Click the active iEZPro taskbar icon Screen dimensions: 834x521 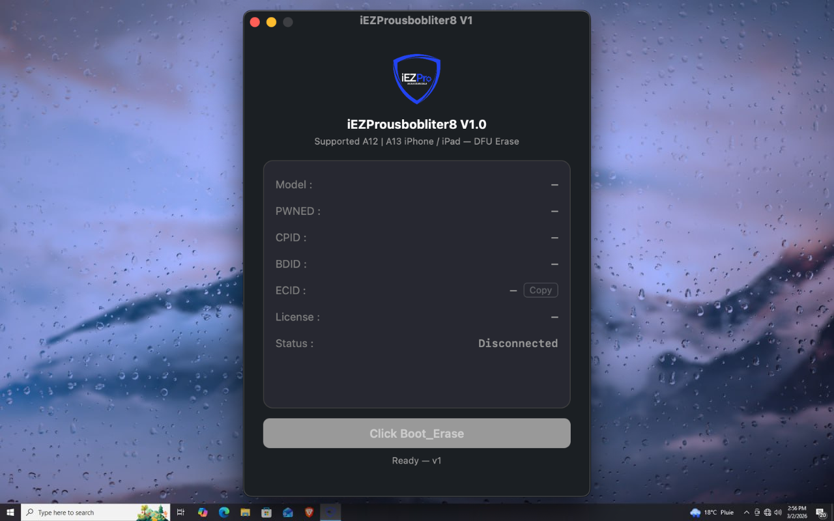tap(330, 513)
